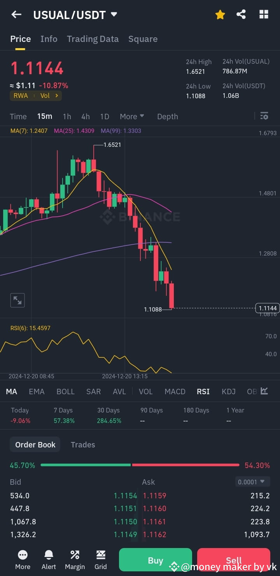The image size is (280, 576).
Task: Tap the ask price 1.1162
Action: tap(154, 534)
